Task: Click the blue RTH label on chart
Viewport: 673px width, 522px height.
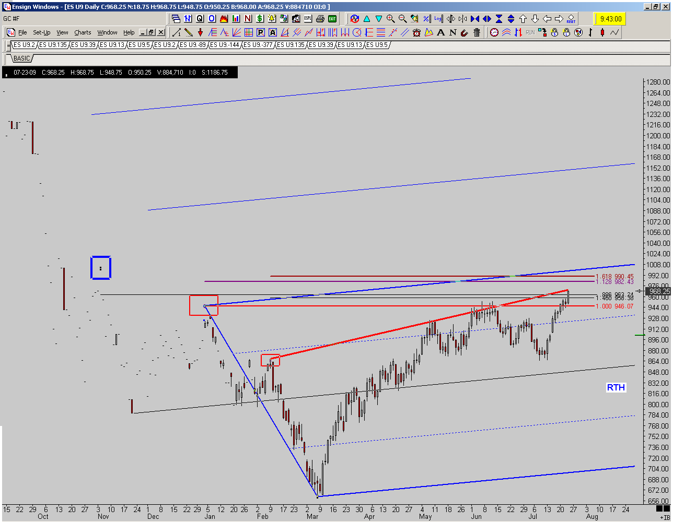Action: pyautogui.click(x=616, y=387)
